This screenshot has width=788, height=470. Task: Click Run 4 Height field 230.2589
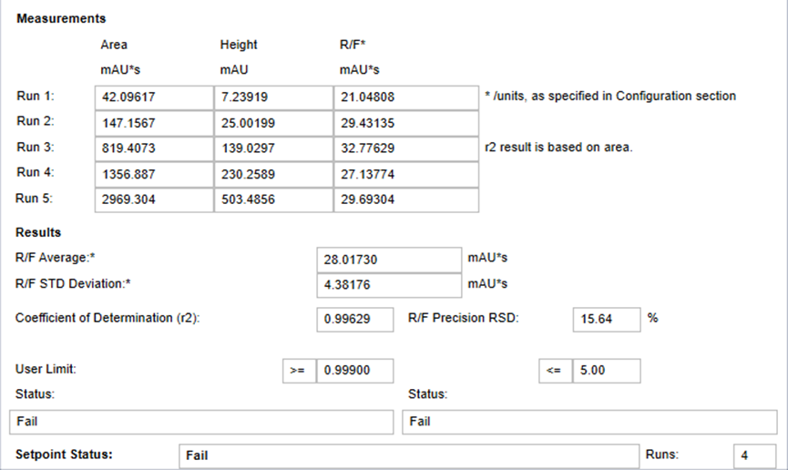(x=273, y=175)
